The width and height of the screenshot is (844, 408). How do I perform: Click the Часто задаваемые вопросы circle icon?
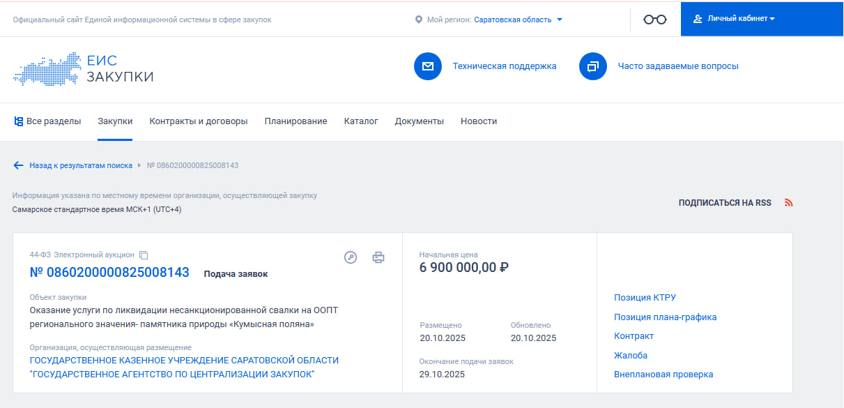pos(593,66)
